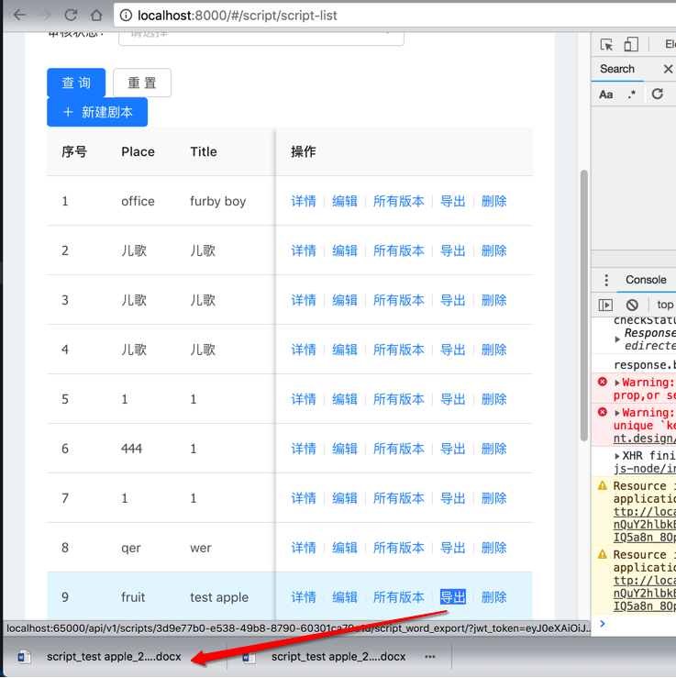Toggle match case Aa in search
Image resolution: width=676 pixels, height=678 pixels.
[605, 94]
